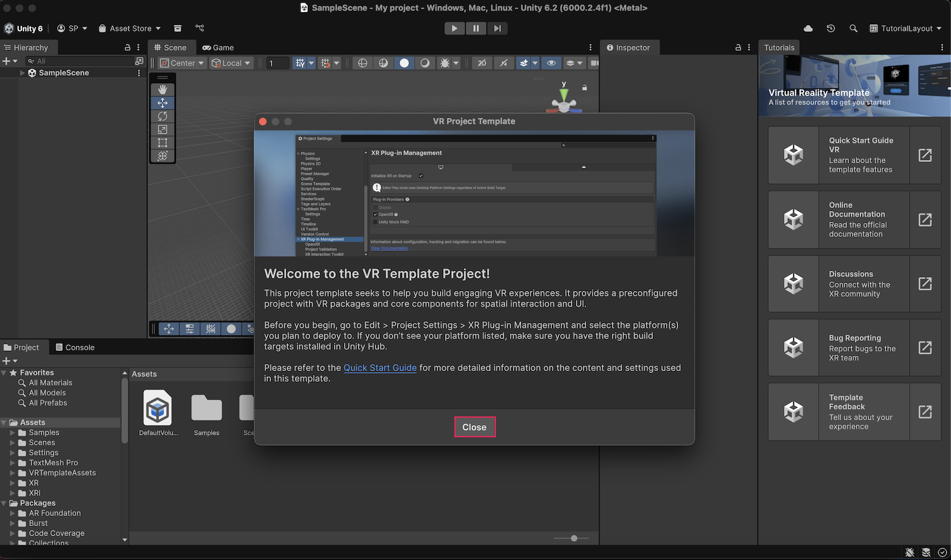Open the undo history icon

click(831, 28)
